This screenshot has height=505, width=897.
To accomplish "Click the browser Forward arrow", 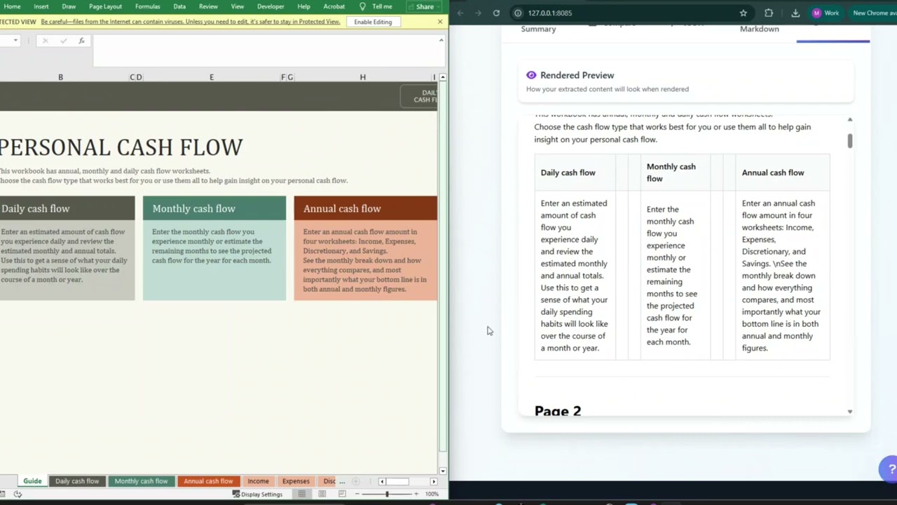I will point(478,13).
